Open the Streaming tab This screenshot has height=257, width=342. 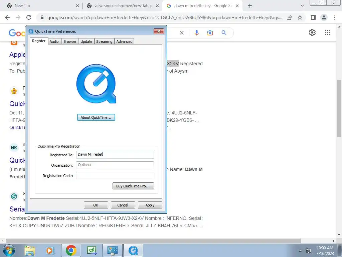[x=104, y=41]
